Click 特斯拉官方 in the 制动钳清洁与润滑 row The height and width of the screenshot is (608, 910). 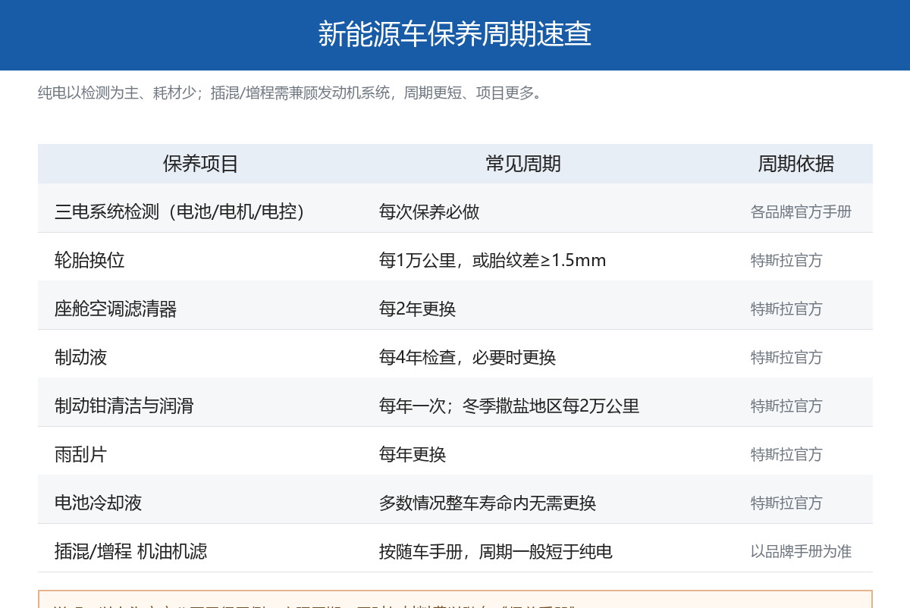coord(786,406)
